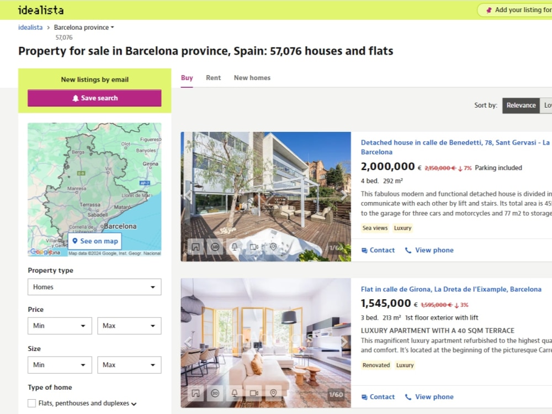Screen dimensions: 552x414
Task: Open Size Max dropdown
Action: click(x=129, y=365)
